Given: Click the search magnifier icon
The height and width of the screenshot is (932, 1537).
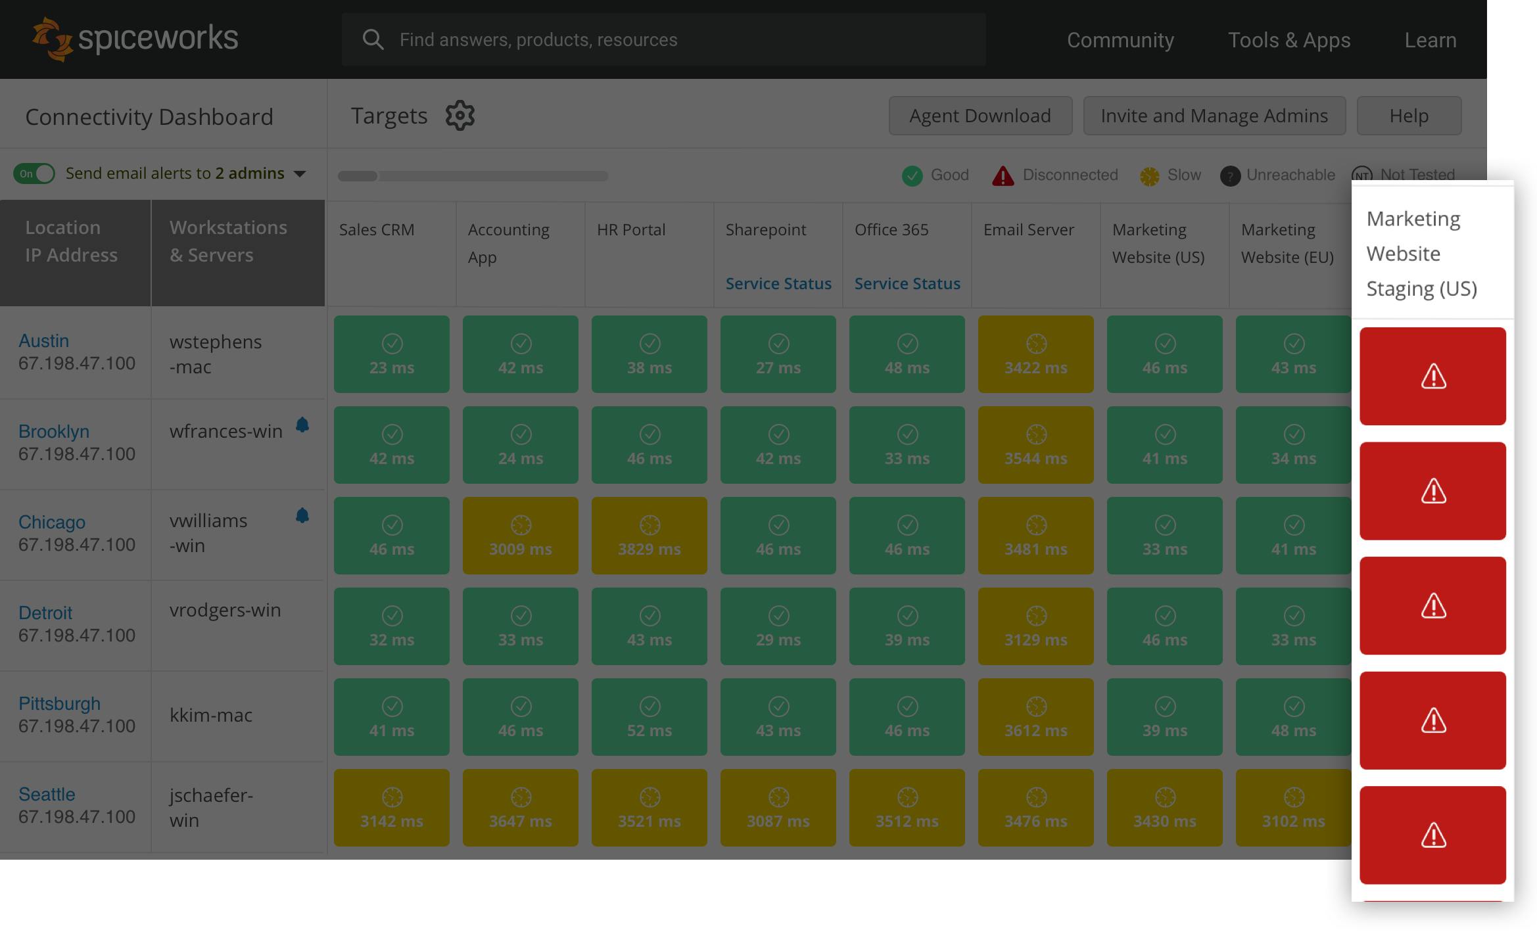Looking at the screenshot, I should [x=373, y=39].
